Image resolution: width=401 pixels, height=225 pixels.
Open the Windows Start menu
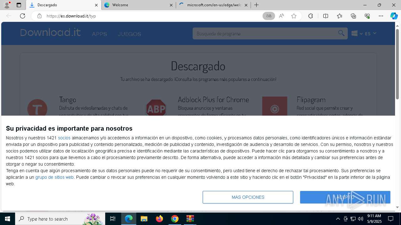(x=8, y=219)
